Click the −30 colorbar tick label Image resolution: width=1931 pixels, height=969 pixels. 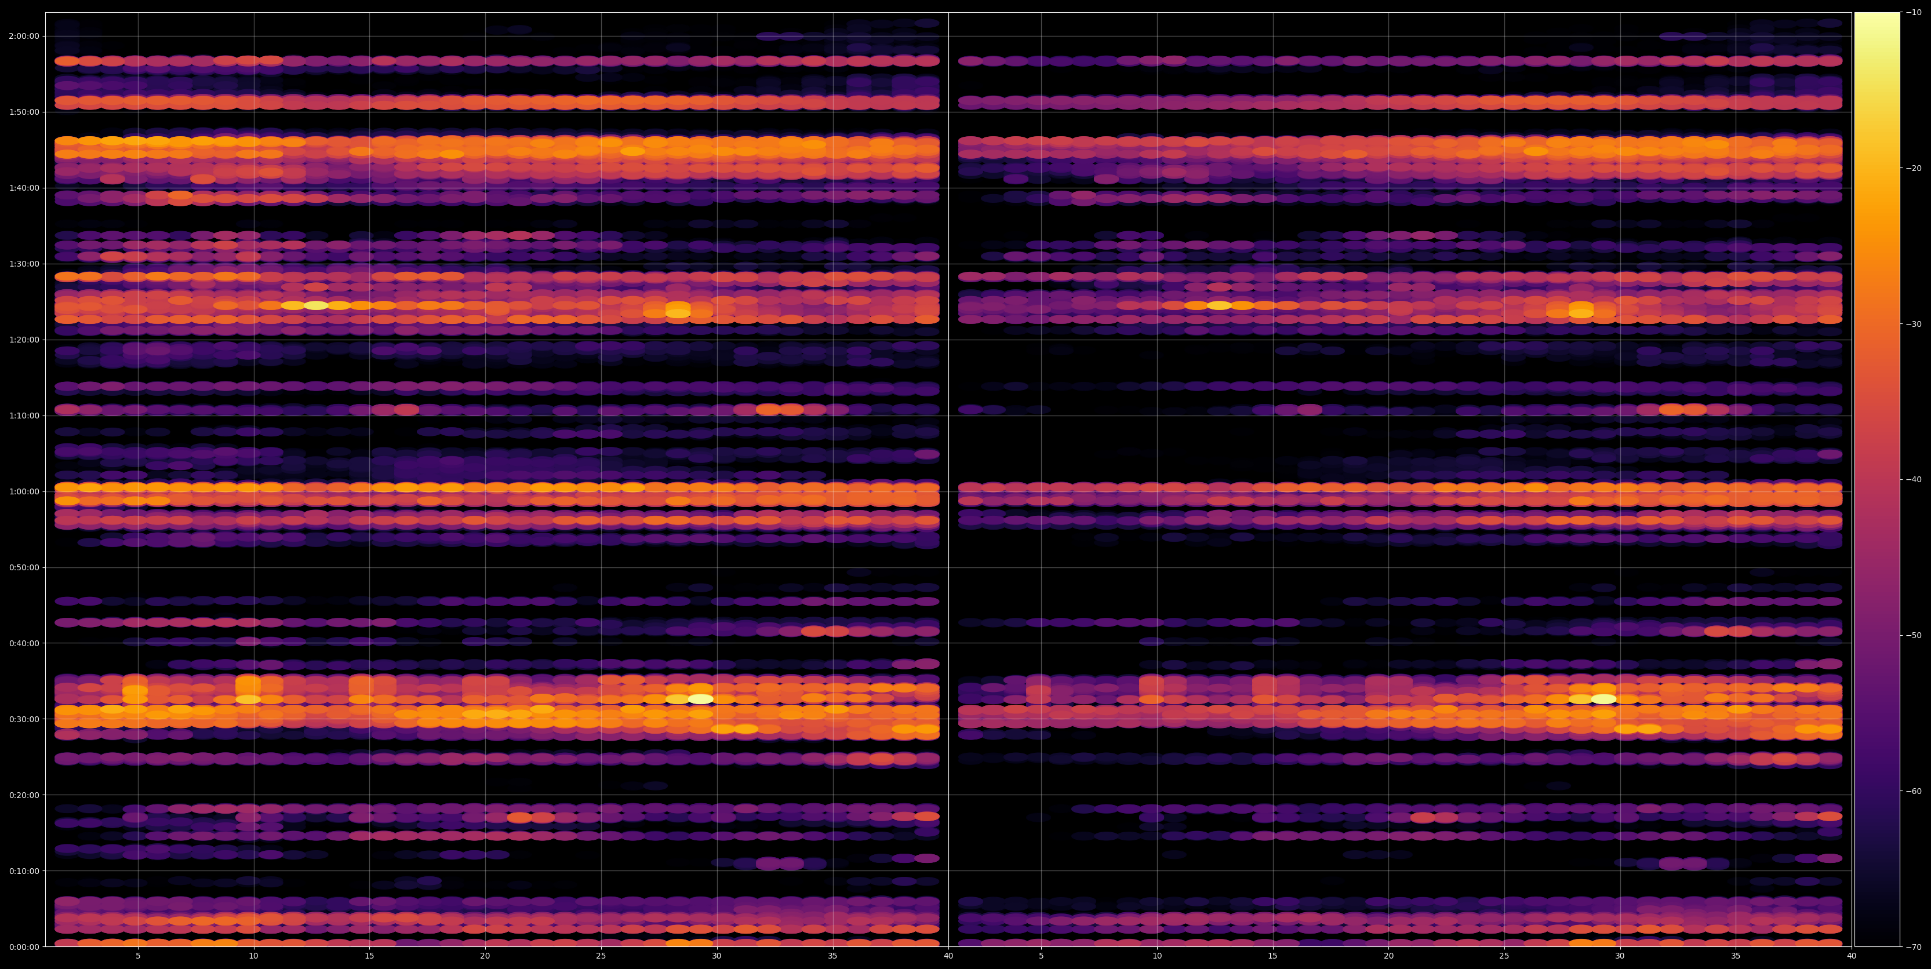pos(1914,324)
